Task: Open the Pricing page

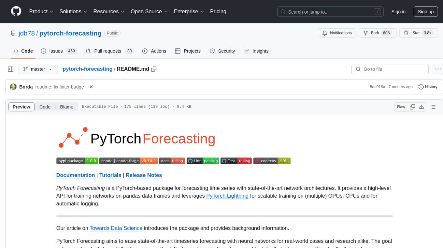Action: point(218,11)
